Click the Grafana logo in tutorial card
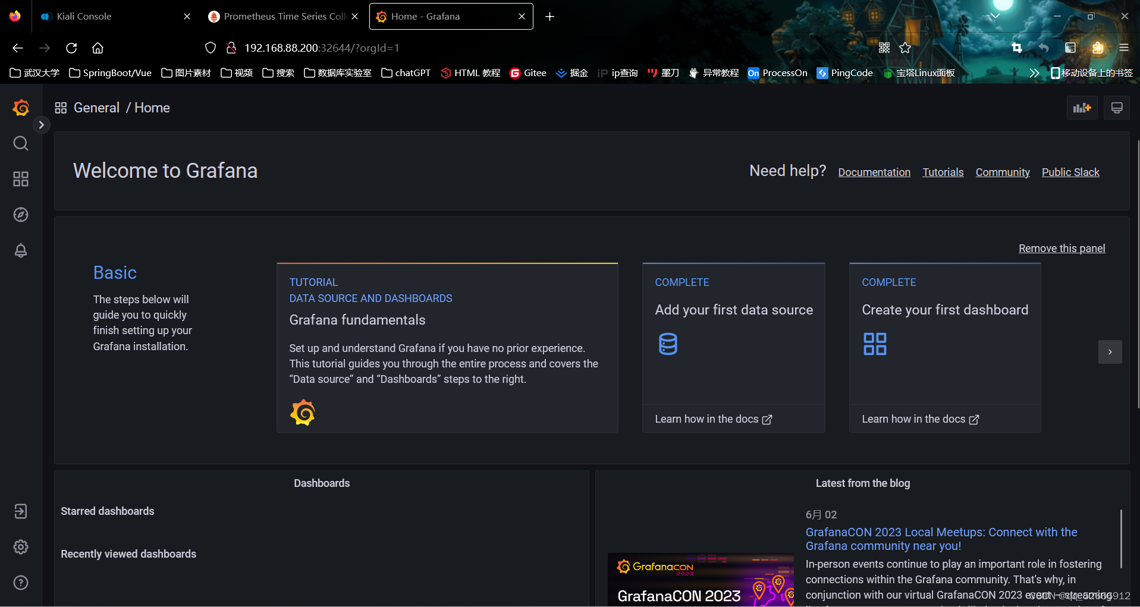Screen dimensions: 1140x607 tap(303, 412)
